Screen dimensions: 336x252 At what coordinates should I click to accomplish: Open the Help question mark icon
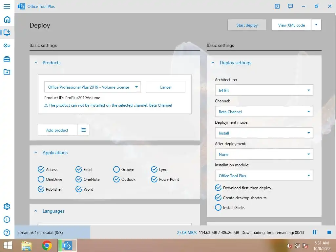(x=7, y=233)
